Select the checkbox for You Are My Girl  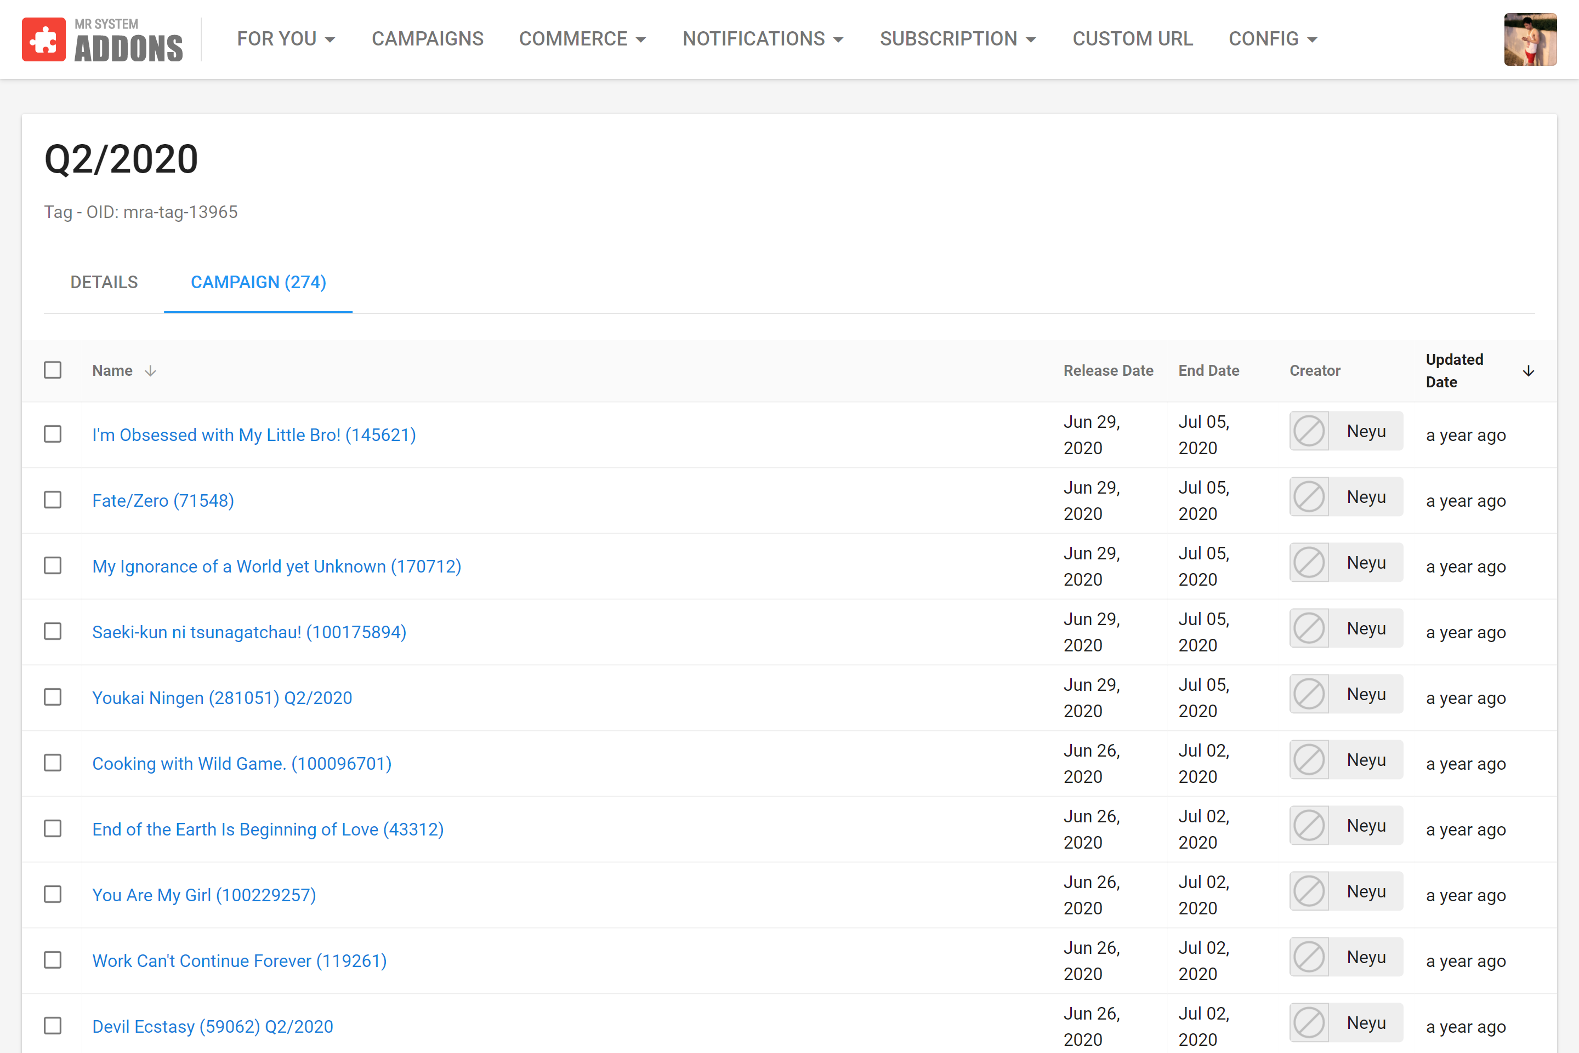click(53, 895)
